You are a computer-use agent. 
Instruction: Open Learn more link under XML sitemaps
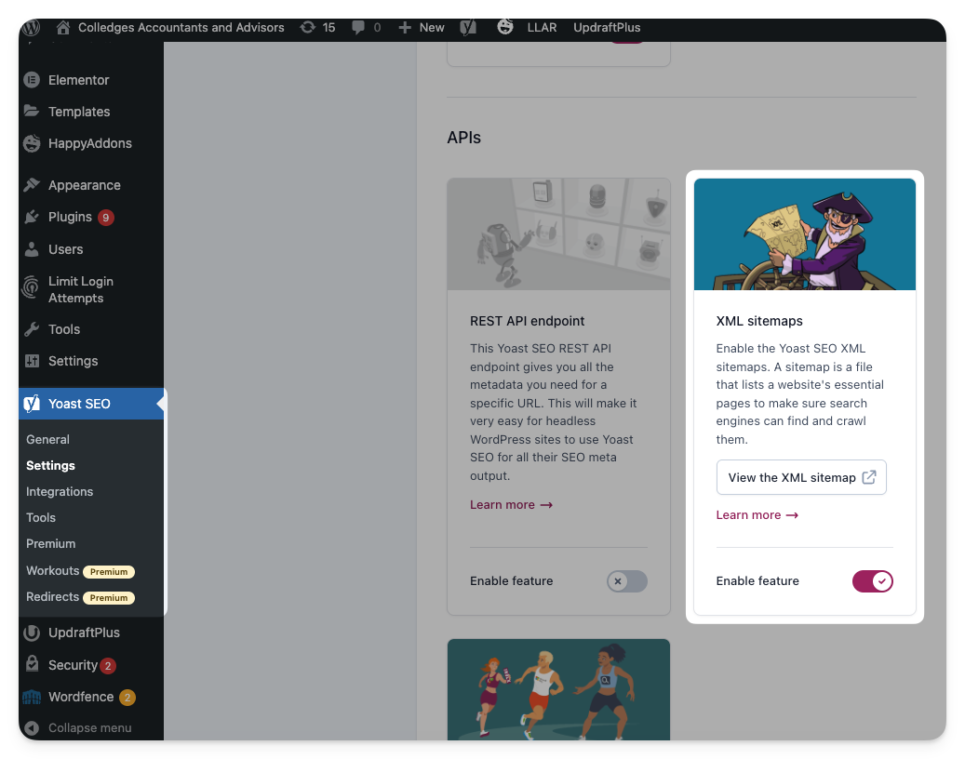(757, 515)
